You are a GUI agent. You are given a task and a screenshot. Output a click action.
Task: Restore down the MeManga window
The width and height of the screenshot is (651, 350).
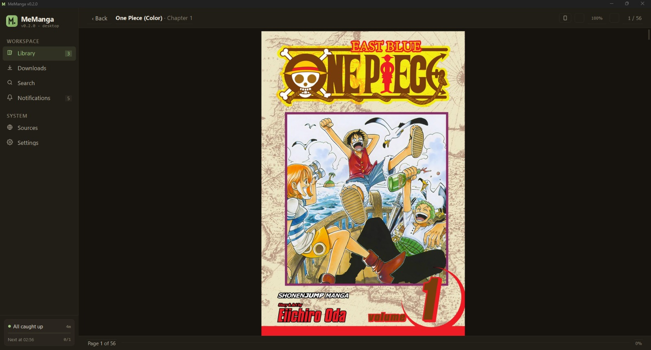click(x=627, y=4)
